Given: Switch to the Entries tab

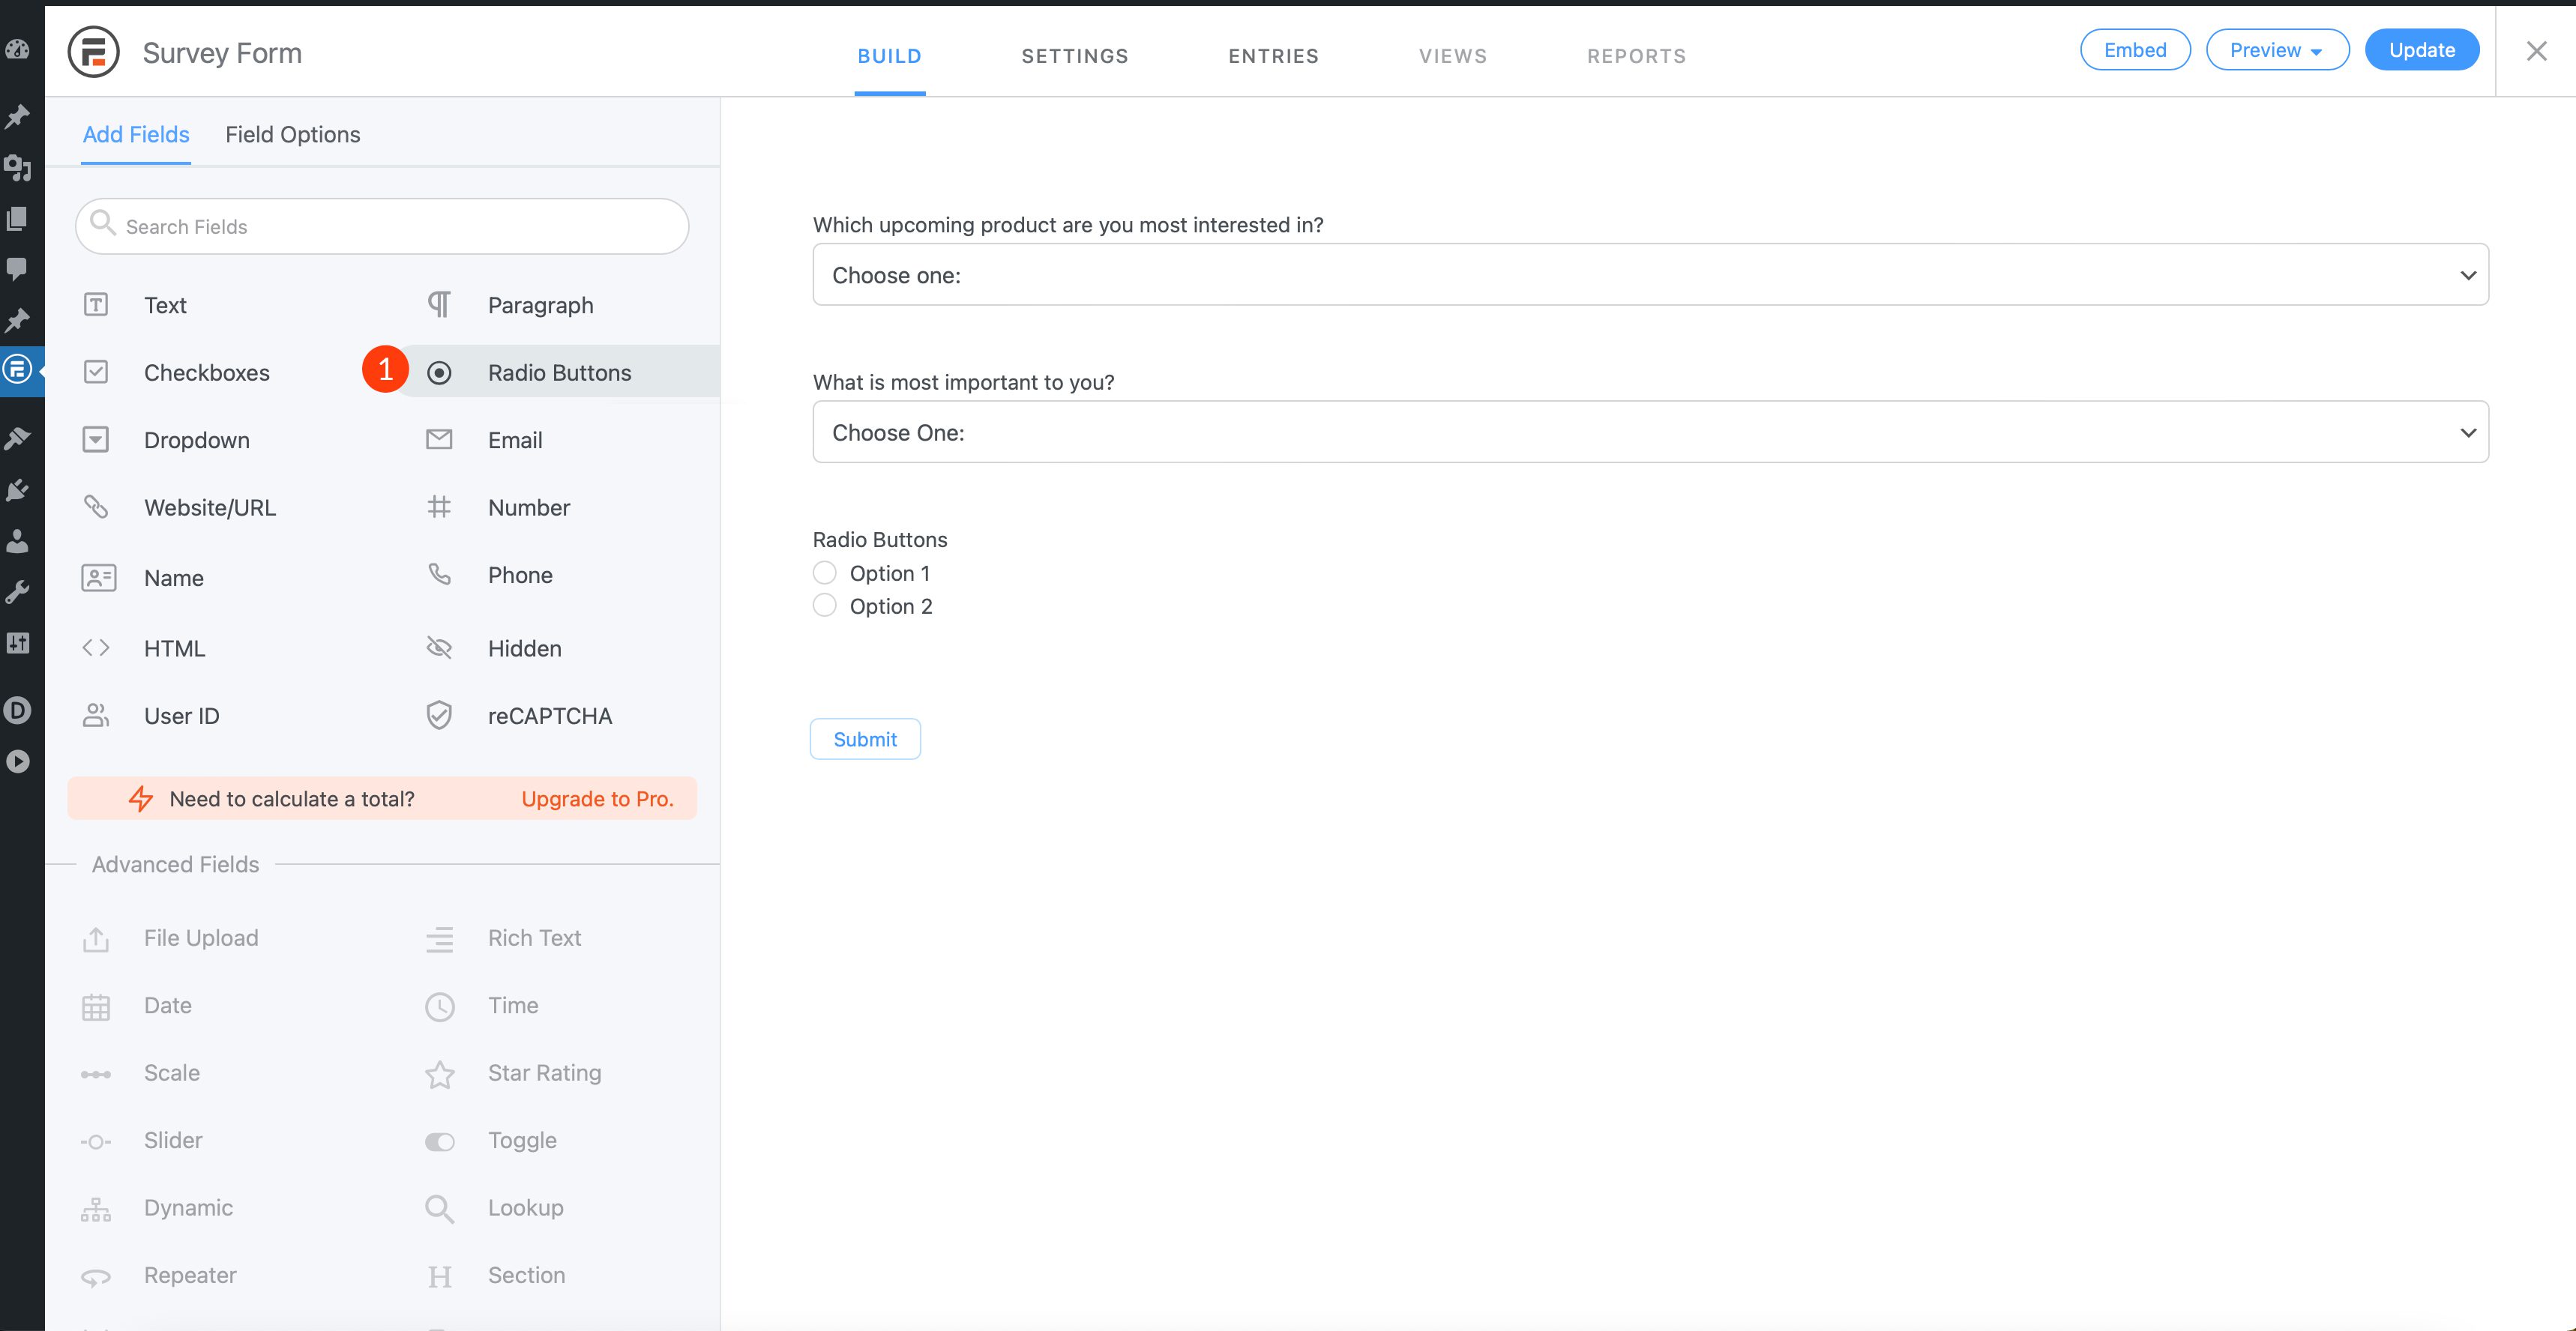Looking at the screenshot, I should pos(1274,54).
